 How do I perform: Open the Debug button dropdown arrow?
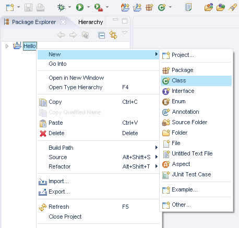click(x=69, y=7)
